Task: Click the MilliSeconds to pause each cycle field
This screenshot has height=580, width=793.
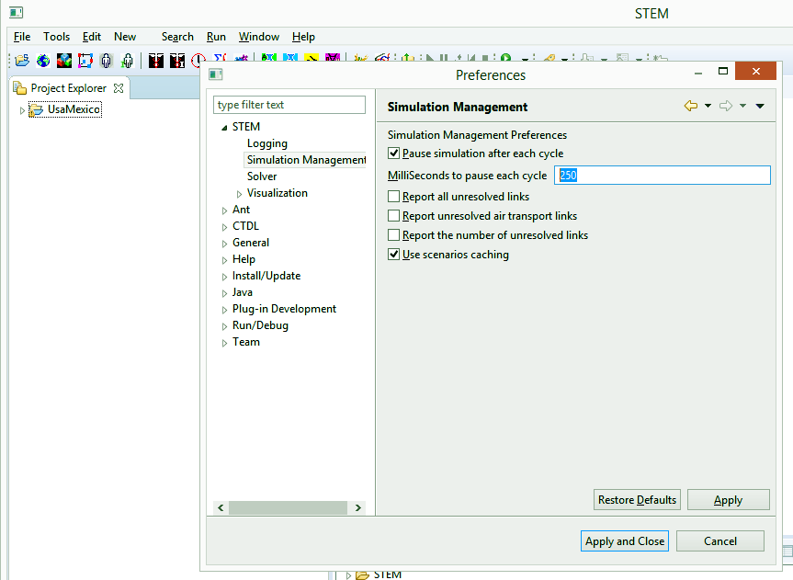Action: pyautogui.click(x=663, y=176)
